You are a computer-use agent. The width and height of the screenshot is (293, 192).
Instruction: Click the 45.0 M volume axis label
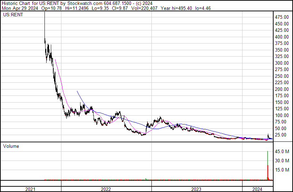(282, 151)
